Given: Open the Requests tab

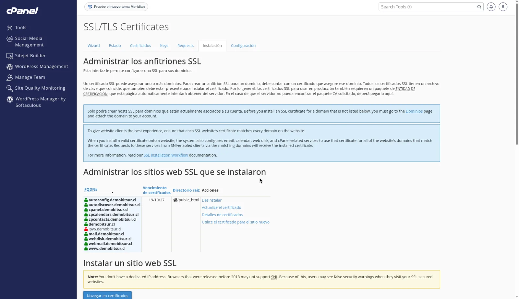Looking at the screenshot, I should pyautogui.click(x=185, y=46).
